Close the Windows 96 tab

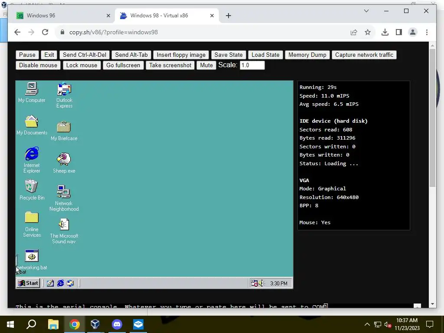coord(108,16)
